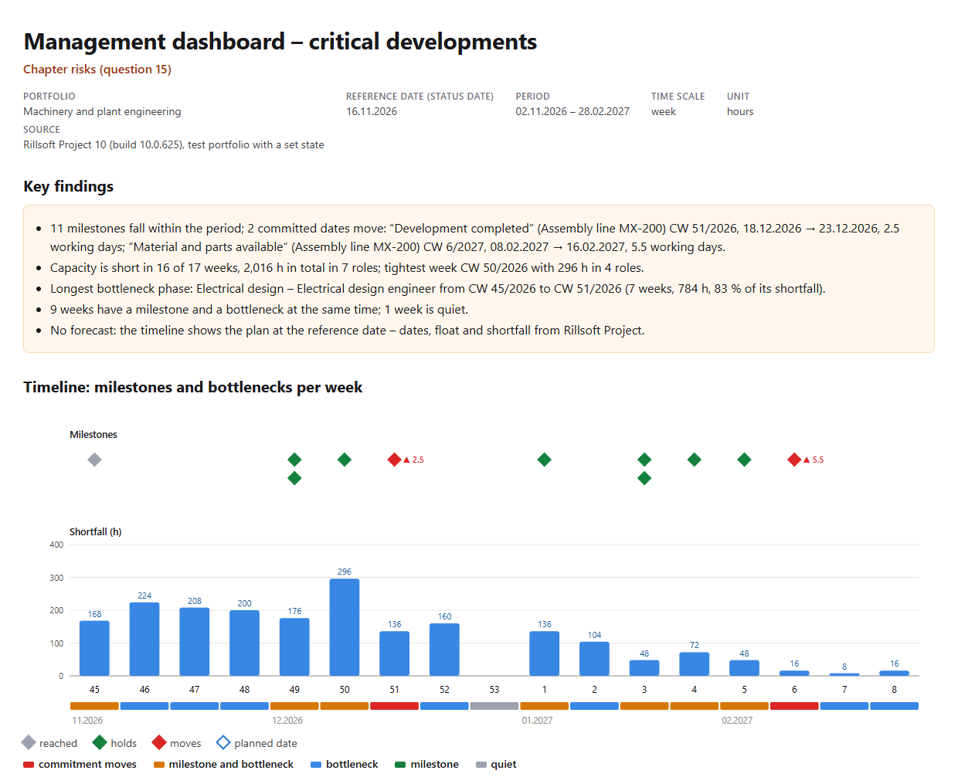Click the outlined 'planned date' diamond legend icon
Image resolution: width=958 pixels, height=784 pixels.
tap(223, 742)
